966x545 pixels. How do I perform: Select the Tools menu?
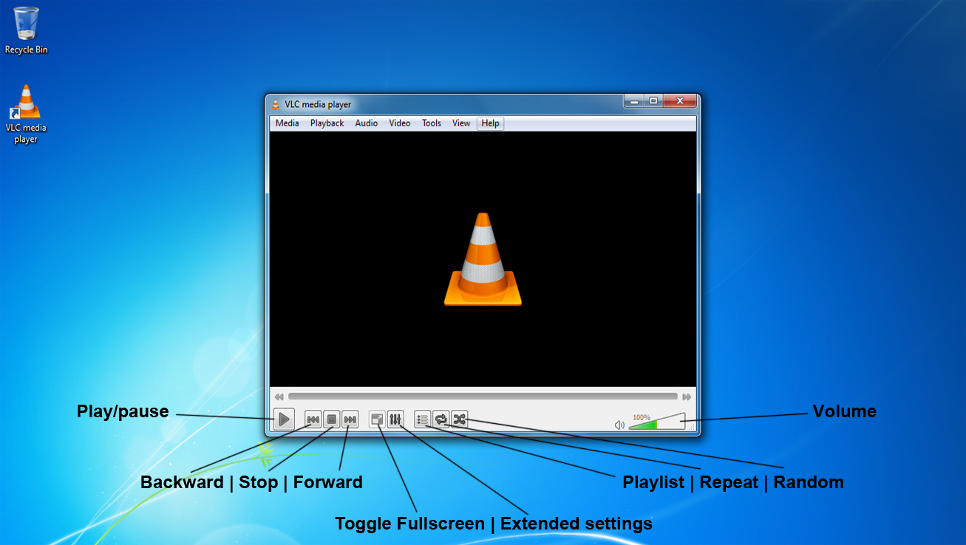[431, 123]
